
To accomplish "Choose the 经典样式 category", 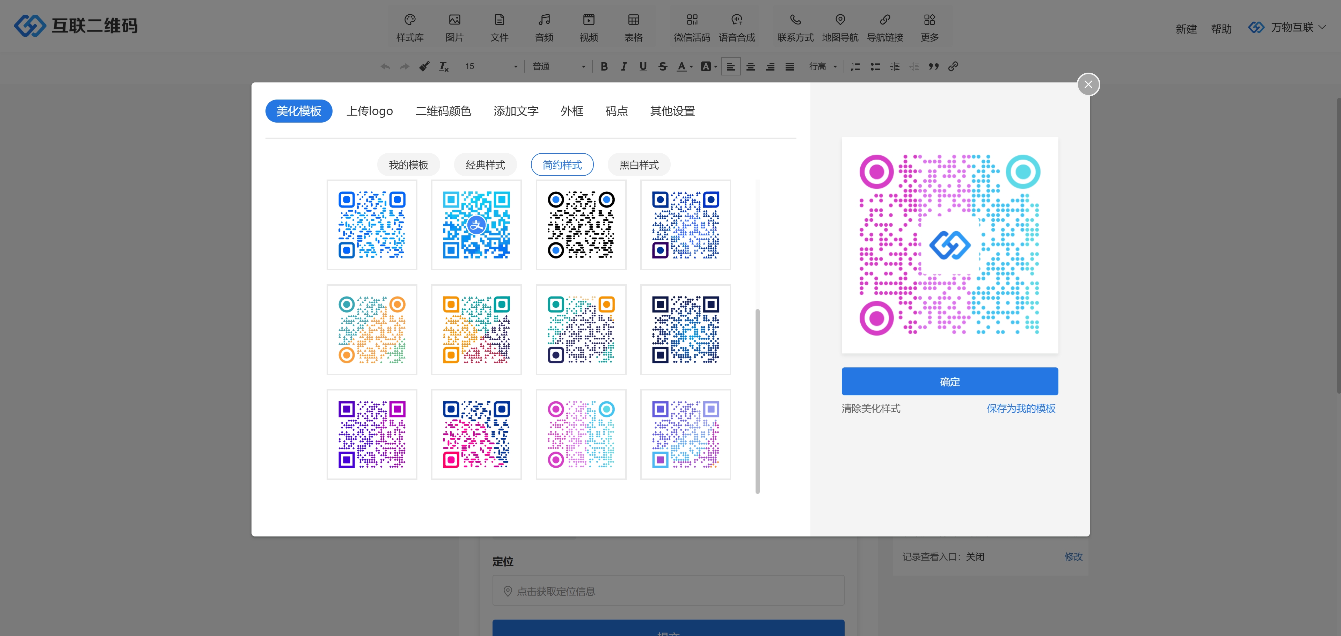I will click(x=485, y=165).
